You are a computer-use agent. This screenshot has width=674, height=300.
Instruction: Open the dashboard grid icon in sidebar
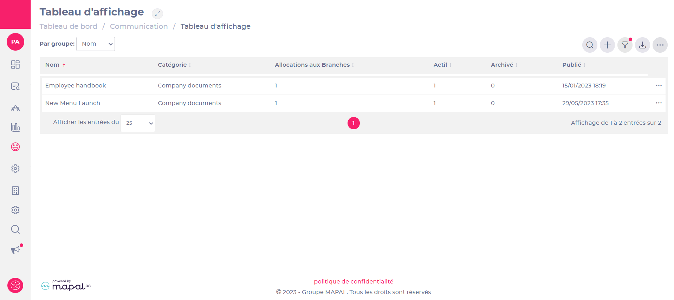coord(15,65)
